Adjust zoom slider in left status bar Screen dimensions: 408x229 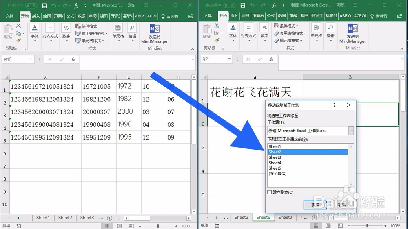point(158,226)
